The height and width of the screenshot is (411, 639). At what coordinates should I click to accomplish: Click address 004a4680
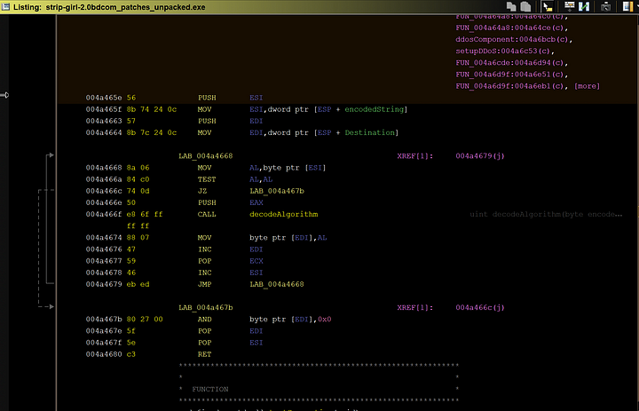click(104, 354)
